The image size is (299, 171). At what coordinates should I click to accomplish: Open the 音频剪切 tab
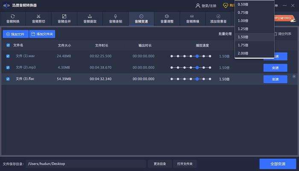tap(38, 19)
